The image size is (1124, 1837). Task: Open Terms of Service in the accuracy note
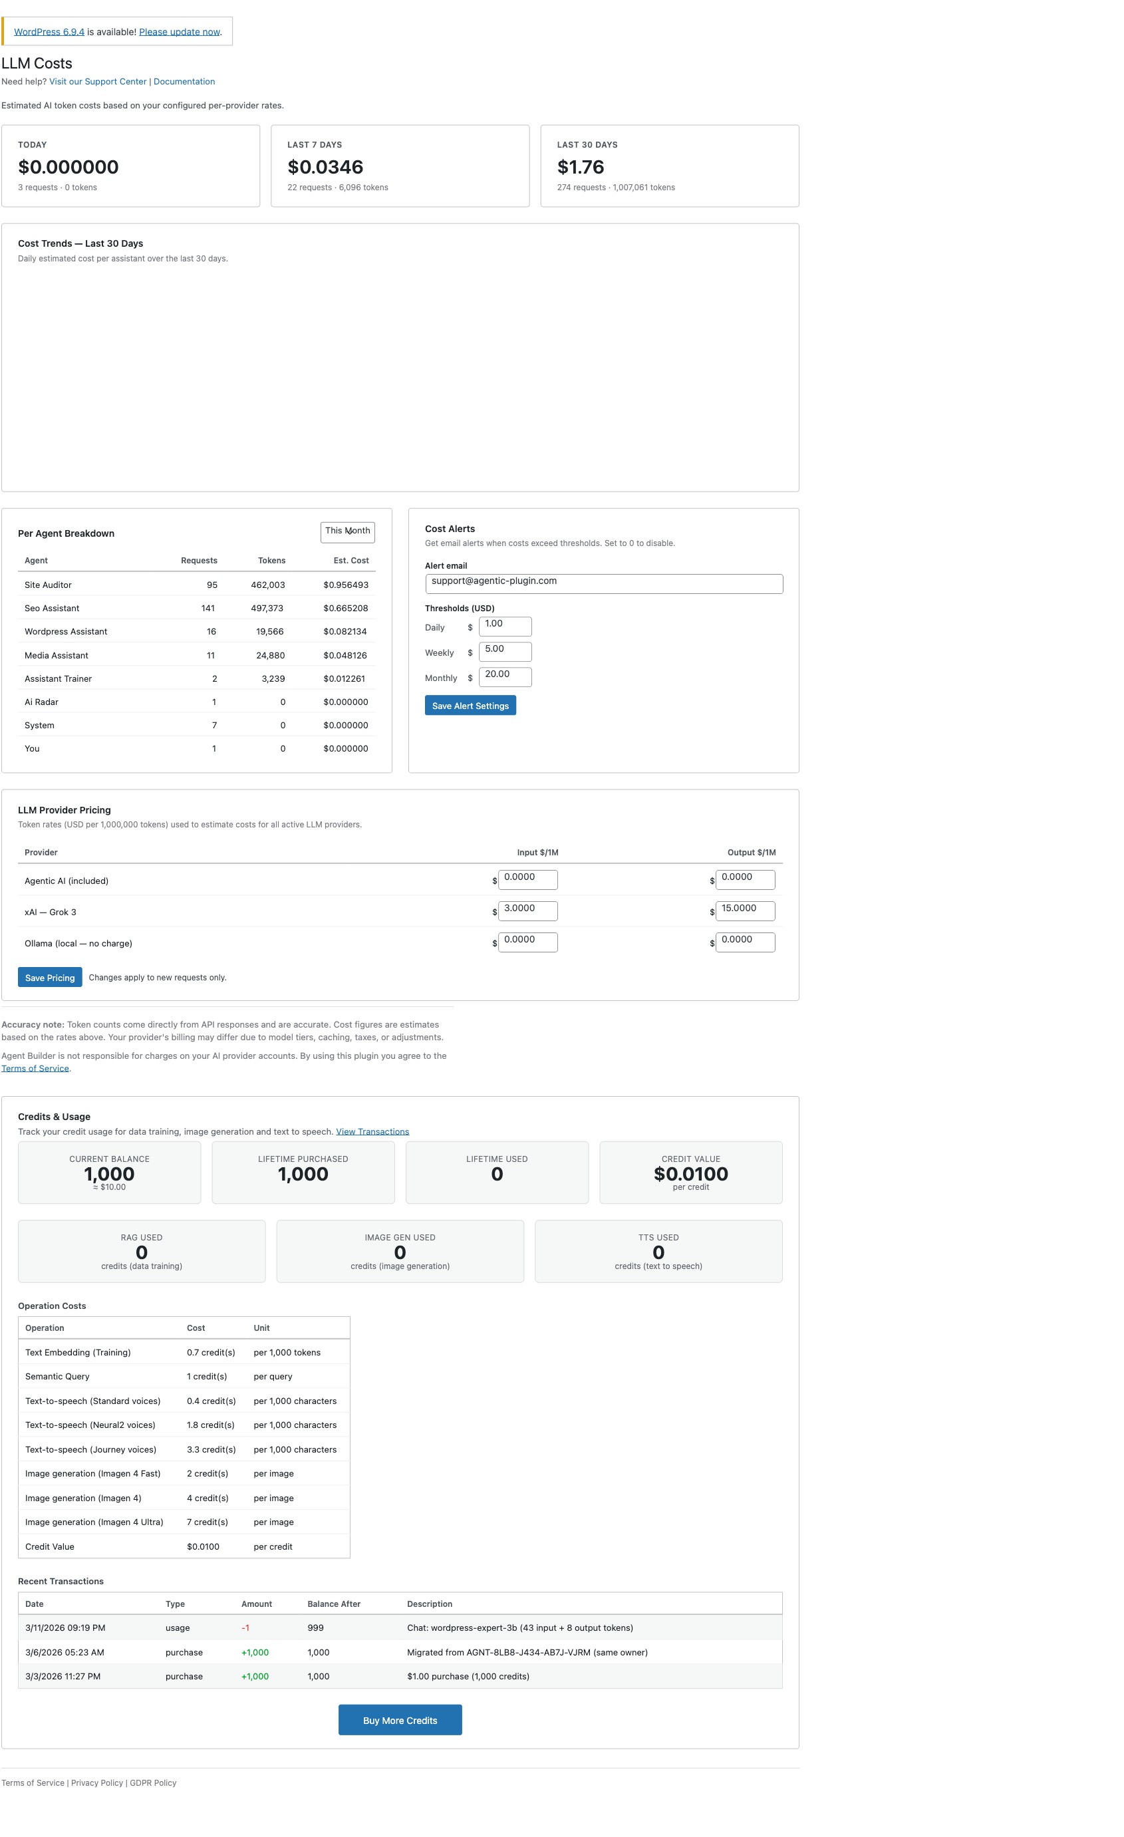[x=35, y=1067]
